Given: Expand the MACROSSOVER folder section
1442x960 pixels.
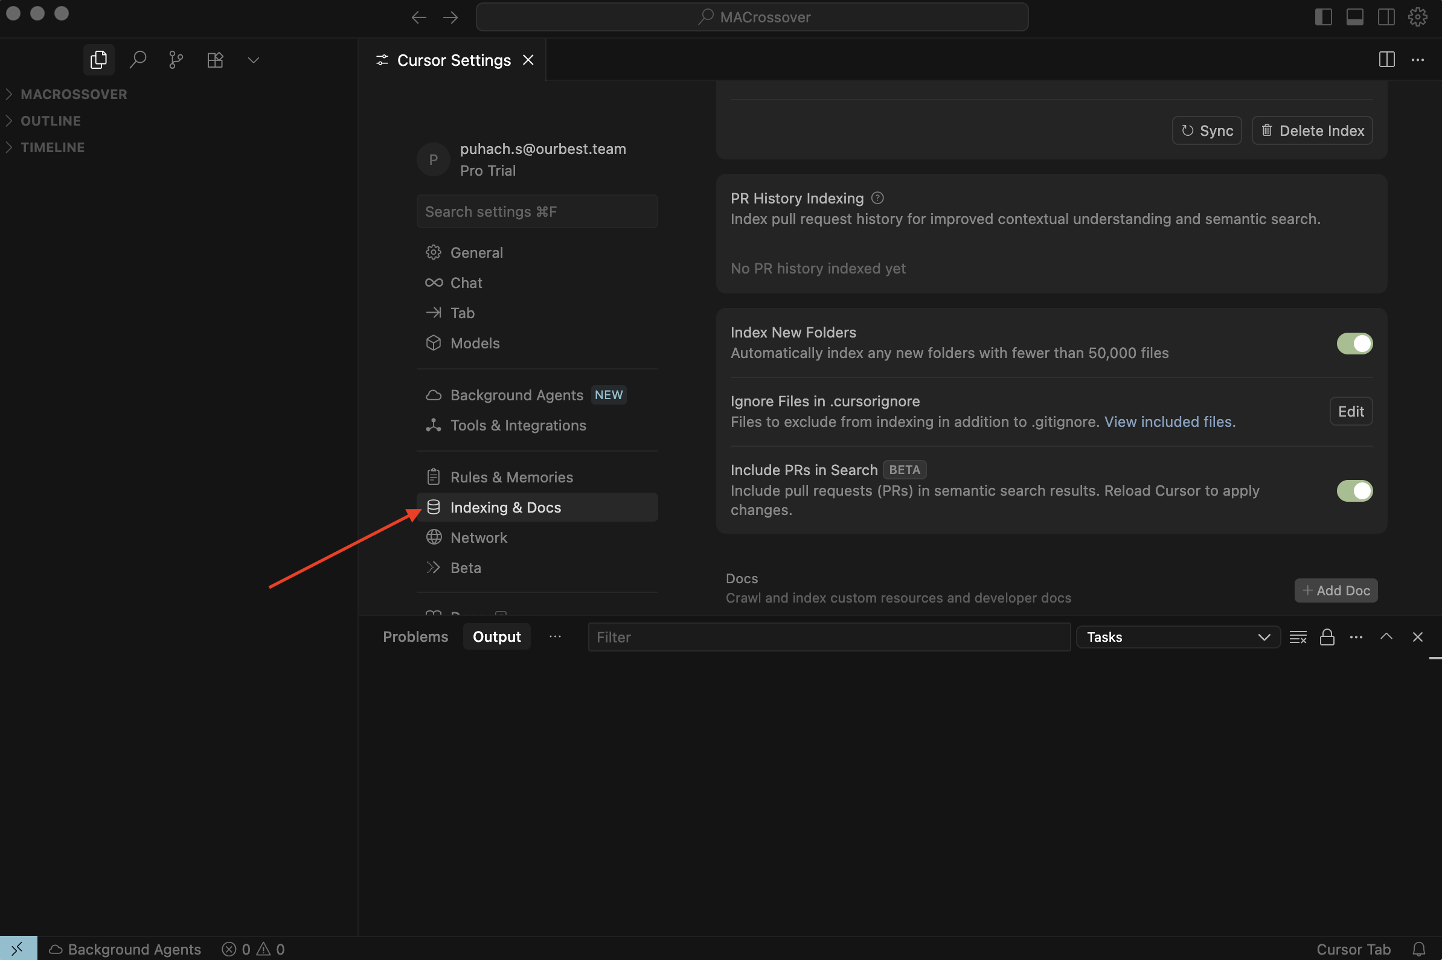Looking at the screenshot, I should pos(74,94).
